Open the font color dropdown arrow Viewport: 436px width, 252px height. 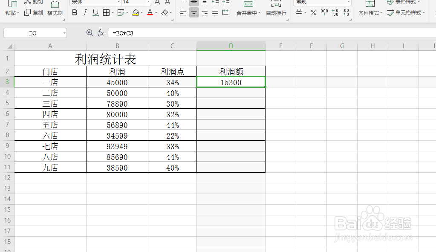156,12
